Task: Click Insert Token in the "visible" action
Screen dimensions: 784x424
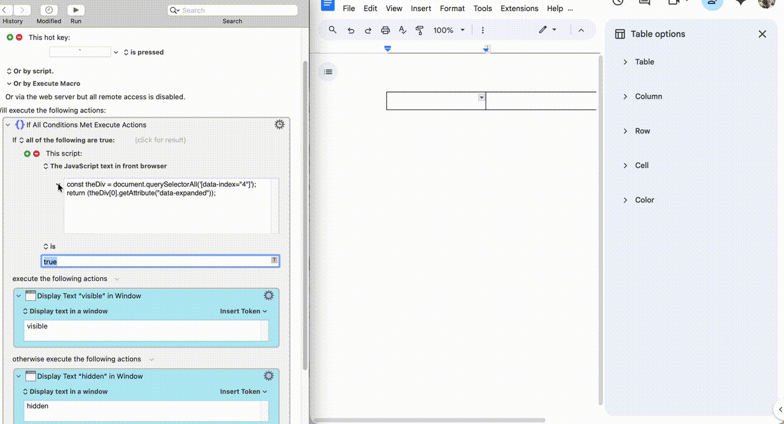Action: pos(243,311)
